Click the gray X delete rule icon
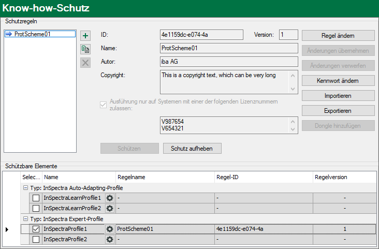379x249 pixels. point(85,63)
